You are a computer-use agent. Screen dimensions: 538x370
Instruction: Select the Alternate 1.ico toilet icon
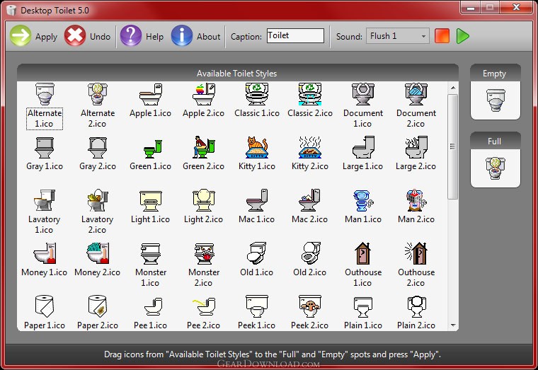pyautogui.click(x=45, y=94)
